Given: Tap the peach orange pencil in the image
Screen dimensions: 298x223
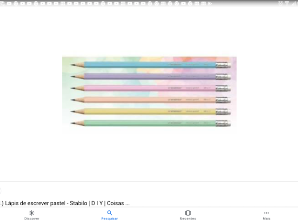Looking at the screenshot, I should 150,100.
